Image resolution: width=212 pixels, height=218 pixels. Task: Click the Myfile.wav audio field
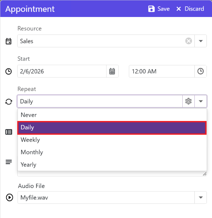106,198
